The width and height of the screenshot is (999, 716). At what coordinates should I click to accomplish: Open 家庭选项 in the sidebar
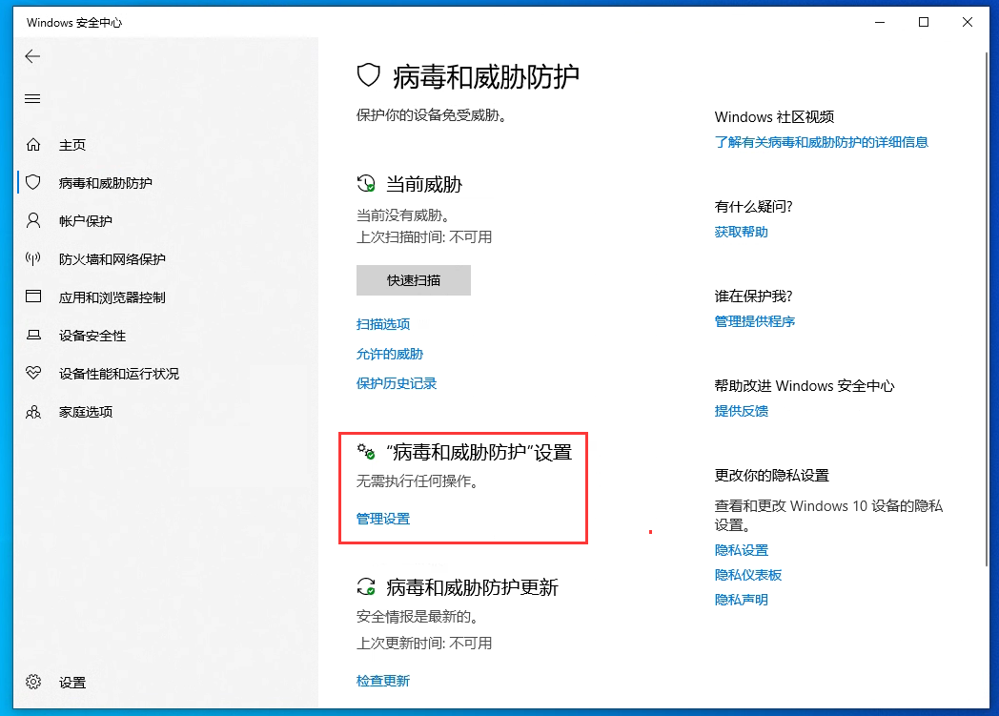(86, 412)
